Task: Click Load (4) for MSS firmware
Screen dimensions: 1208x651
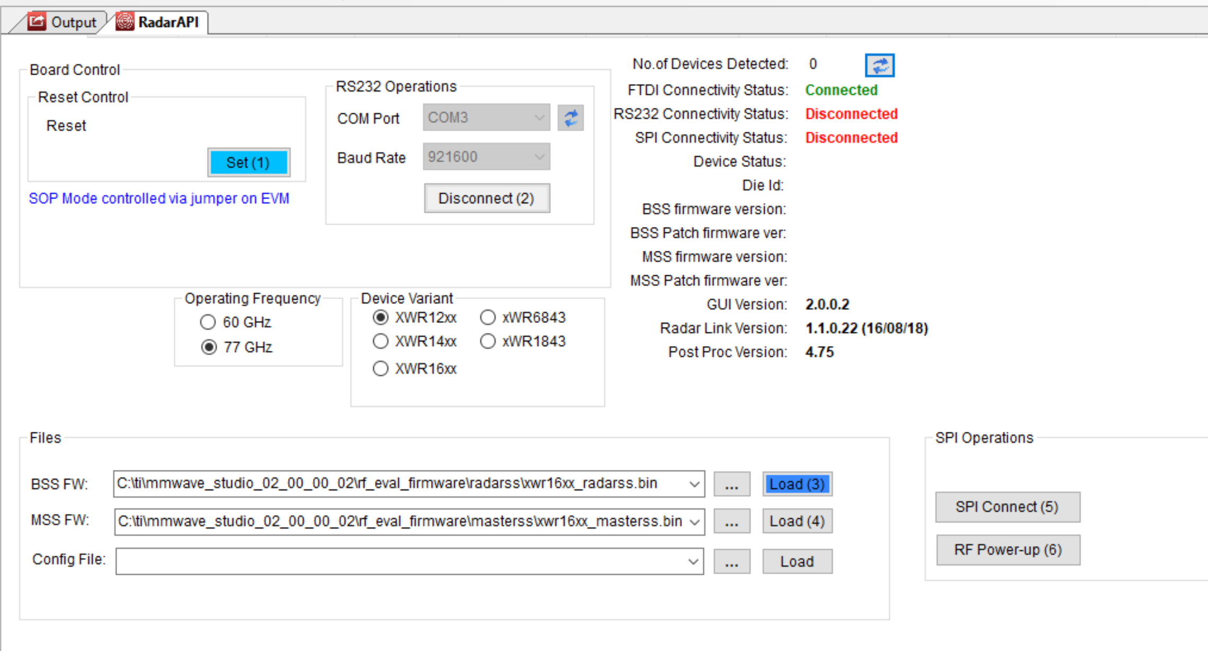Action: [798, 521]
